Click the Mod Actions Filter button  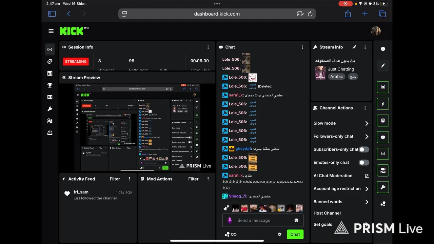(193, 179)
